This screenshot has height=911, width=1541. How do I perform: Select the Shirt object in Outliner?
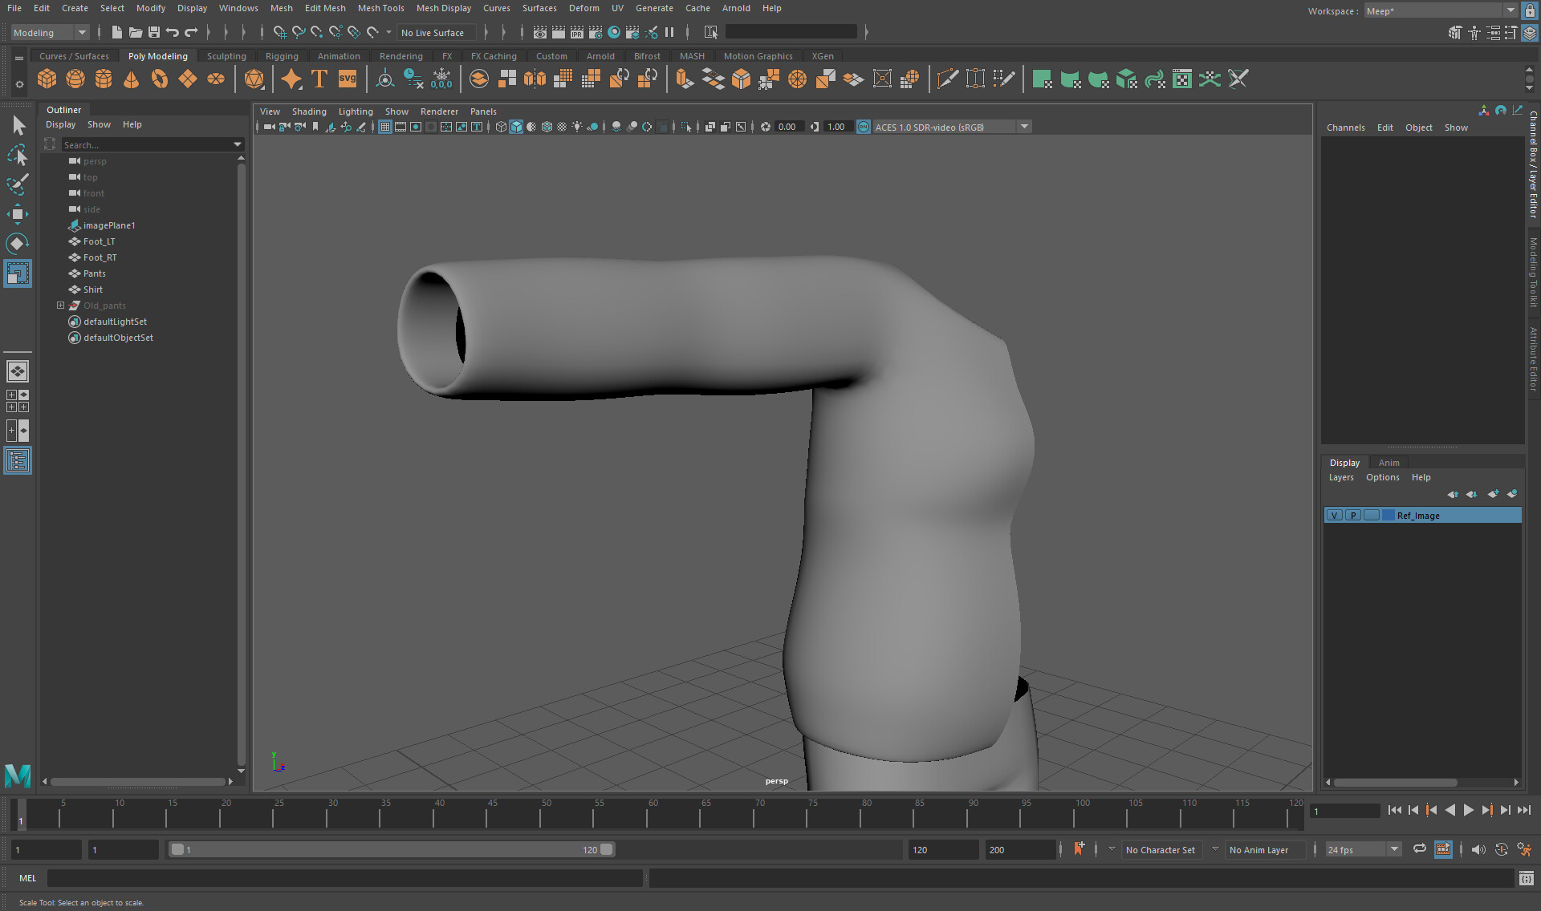(x=93, y=289)
